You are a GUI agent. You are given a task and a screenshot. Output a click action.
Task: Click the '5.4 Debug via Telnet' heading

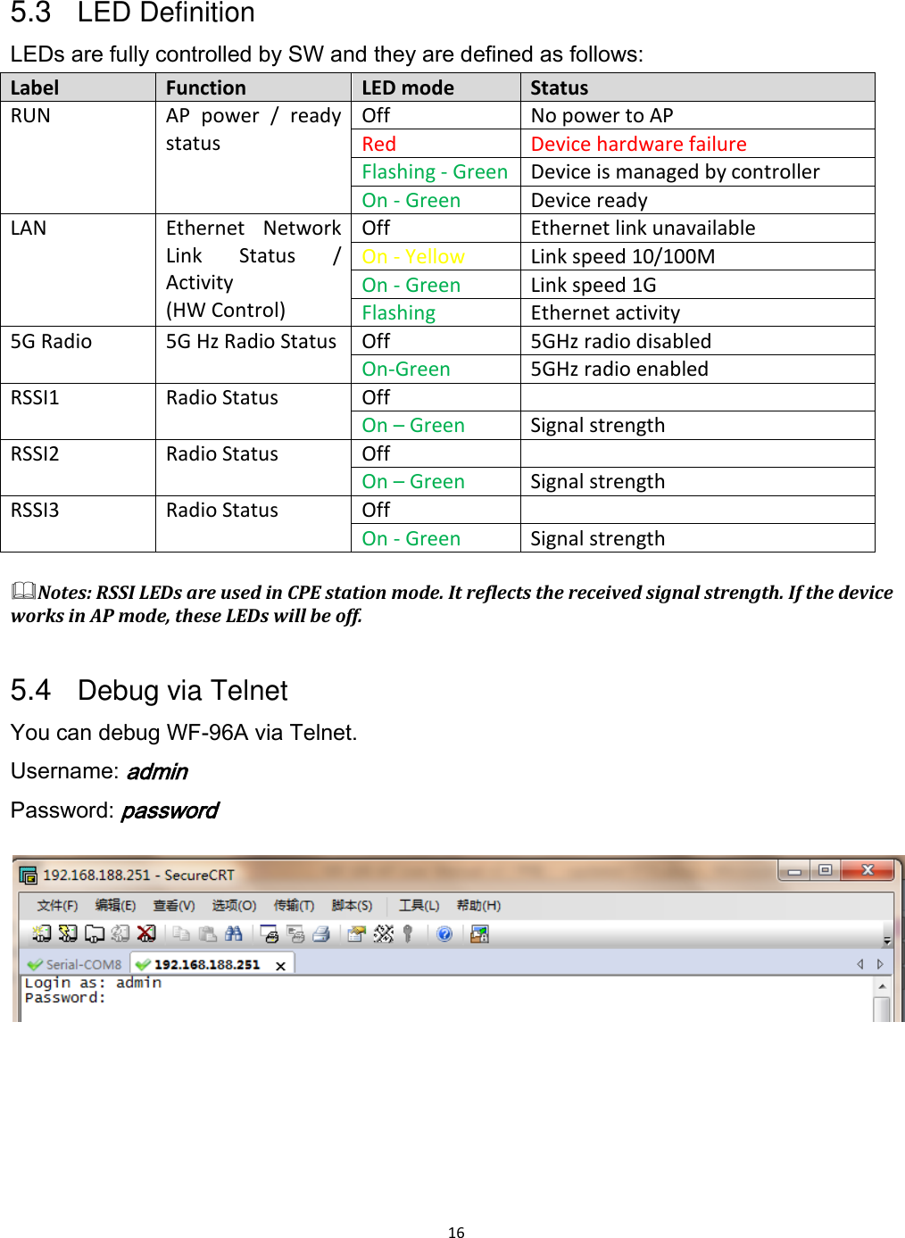[149, 691]
